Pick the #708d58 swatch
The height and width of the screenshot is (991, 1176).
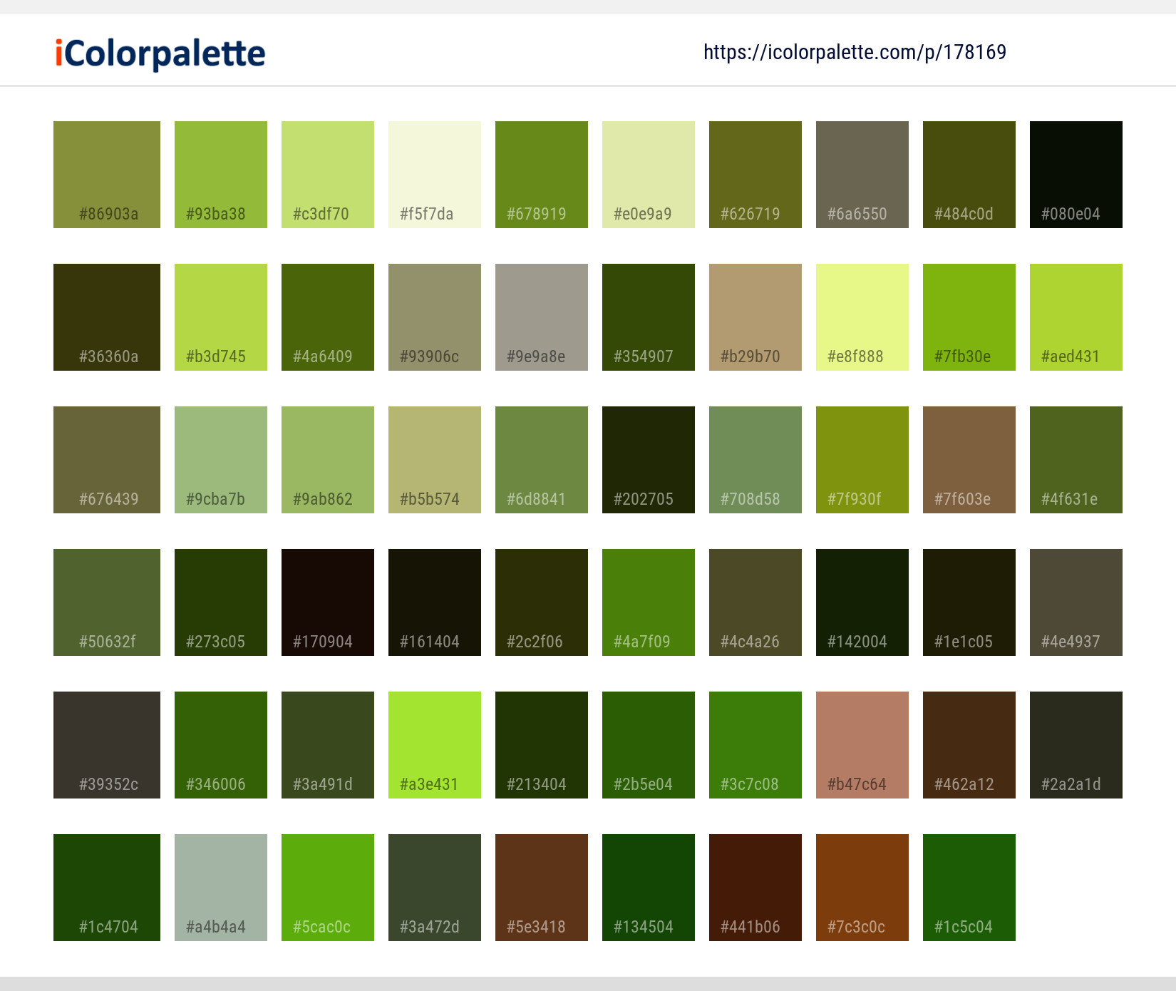click(x=755, y=460)
